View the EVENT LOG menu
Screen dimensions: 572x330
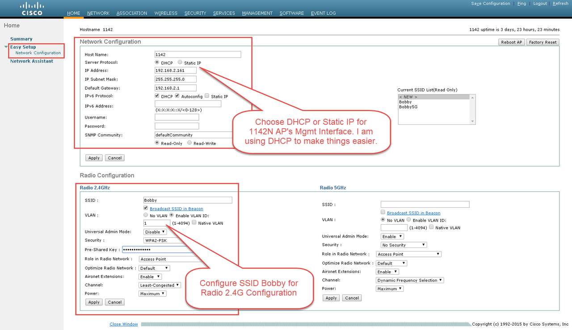click(324, 13)
